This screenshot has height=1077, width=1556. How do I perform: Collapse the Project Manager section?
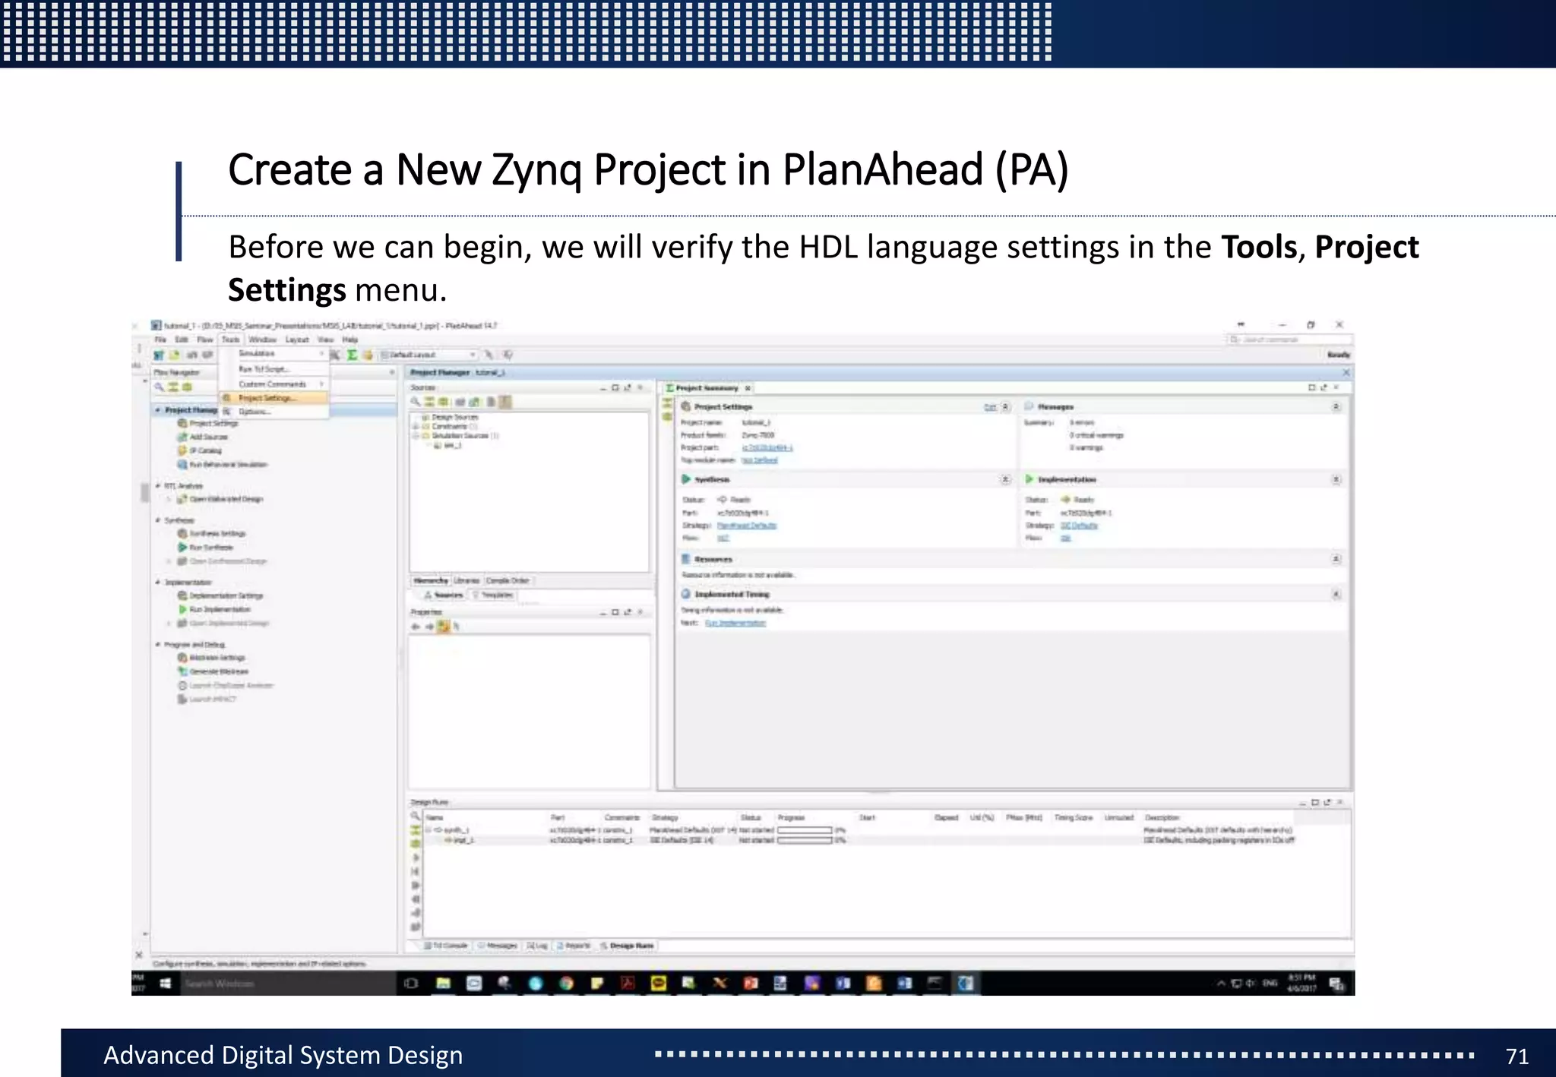158,410
